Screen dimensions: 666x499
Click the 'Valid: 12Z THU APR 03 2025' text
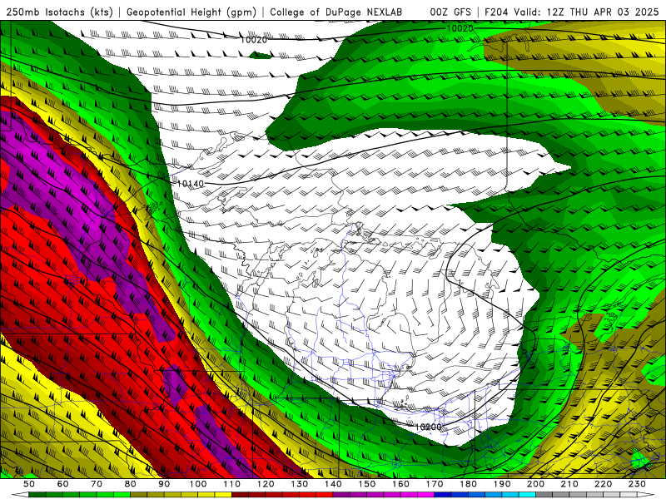[x=586, y=12]
